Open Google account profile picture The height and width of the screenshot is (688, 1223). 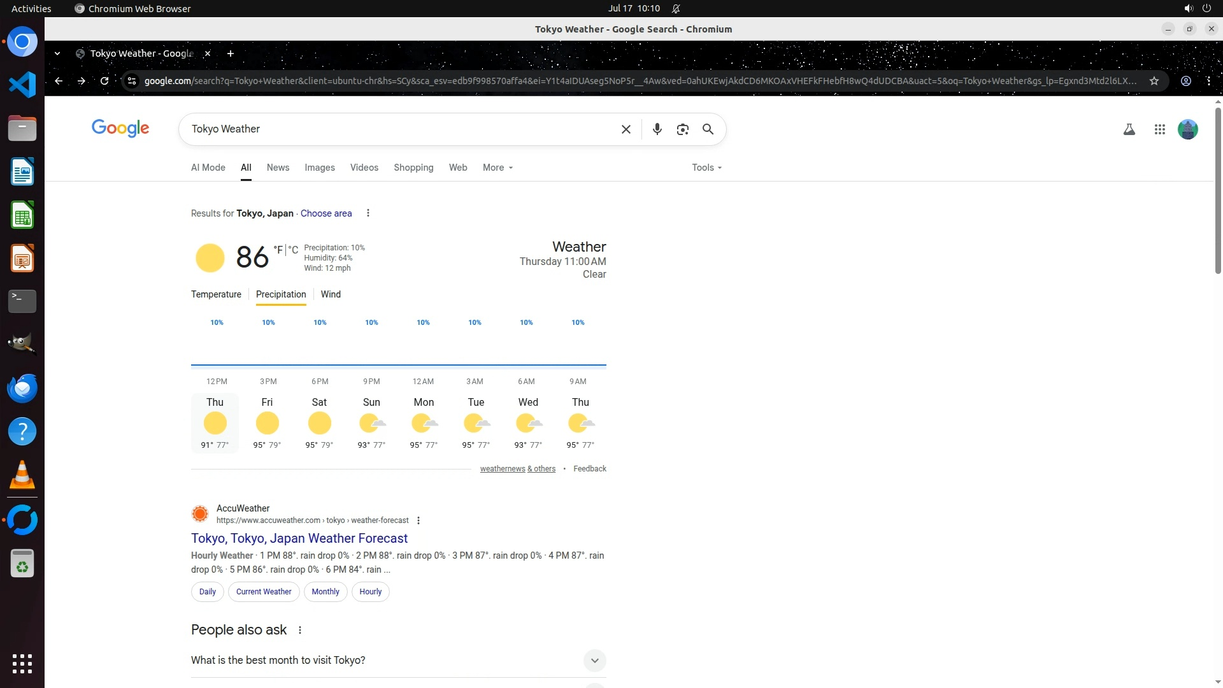(1187, 129)
